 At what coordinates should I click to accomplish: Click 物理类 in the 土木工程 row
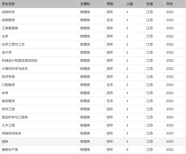[85, 125]
